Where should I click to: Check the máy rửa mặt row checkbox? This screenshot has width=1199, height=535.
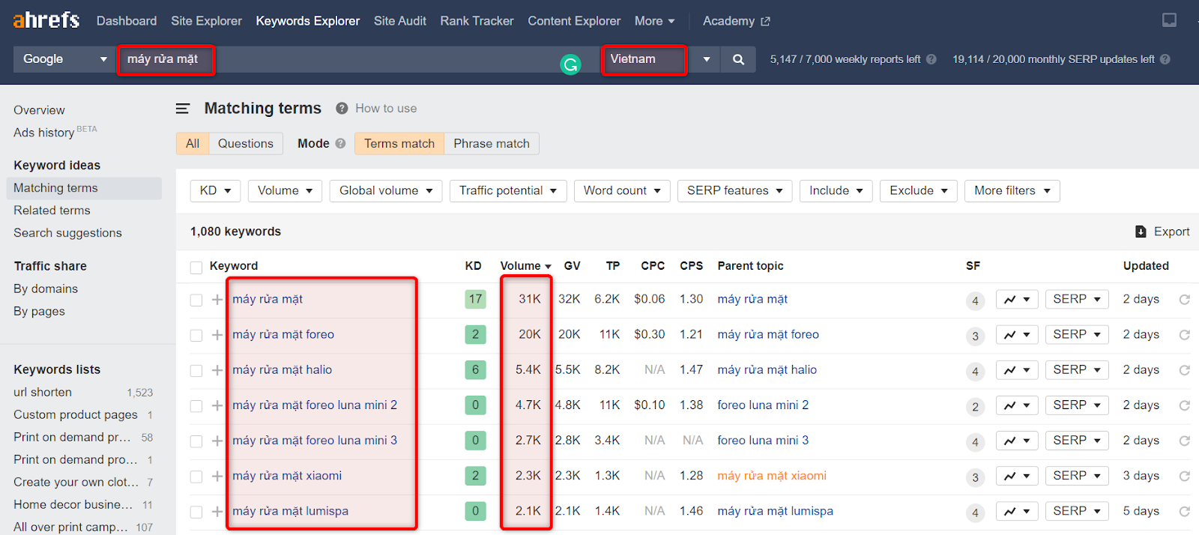click(x=196, y=300)
